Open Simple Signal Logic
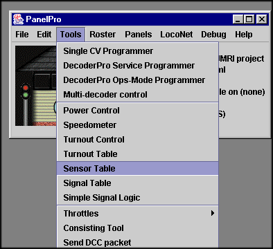273x249 pixels. pyautogui.click(x=138, y=198)
